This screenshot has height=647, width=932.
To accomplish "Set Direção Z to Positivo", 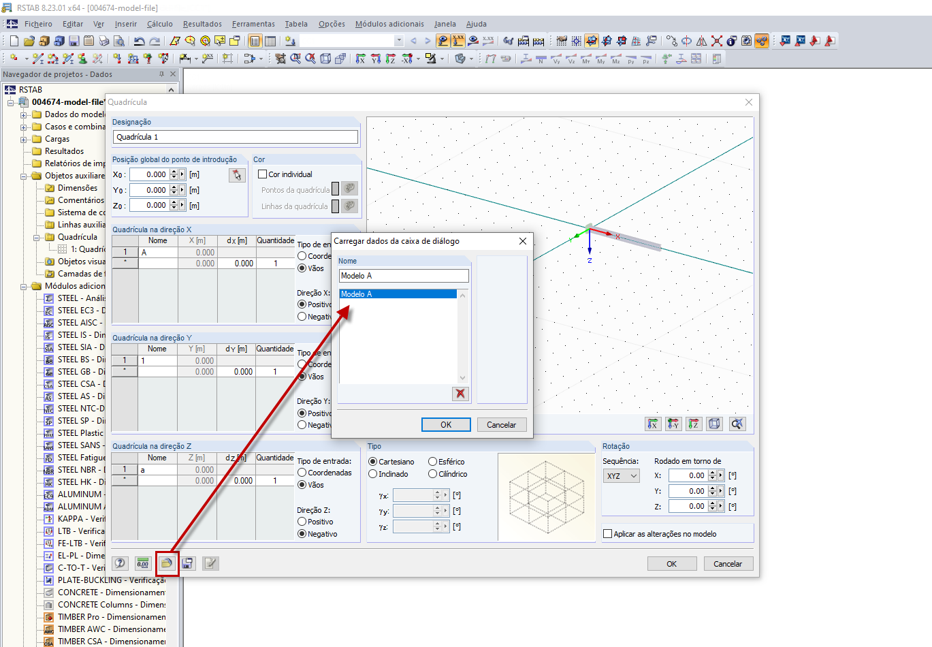I will tap(302, 522).
